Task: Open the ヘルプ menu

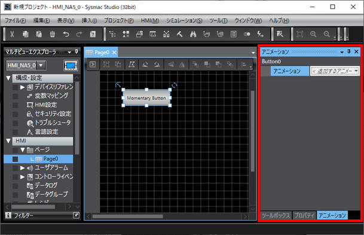Action: [x=279, y=21]
